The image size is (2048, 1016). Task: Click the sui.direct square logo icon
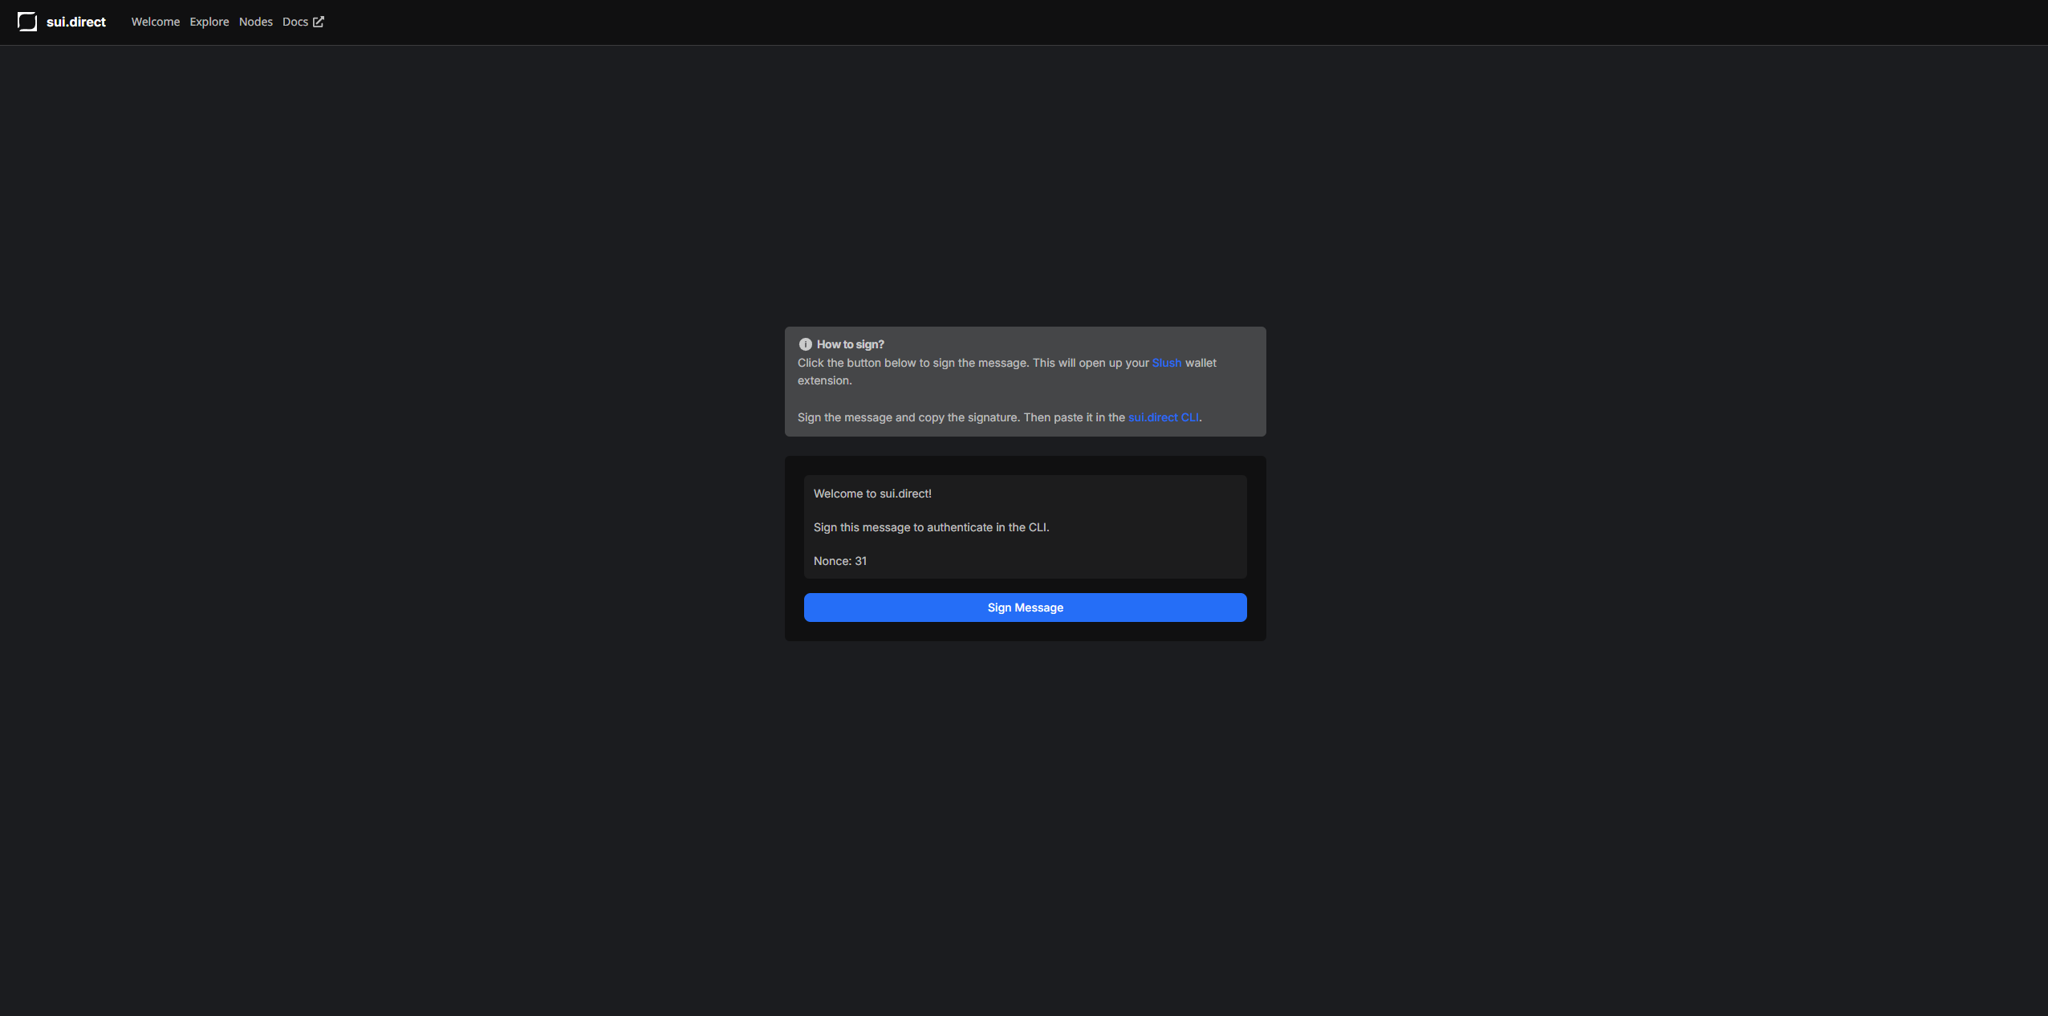coord(27,22)
